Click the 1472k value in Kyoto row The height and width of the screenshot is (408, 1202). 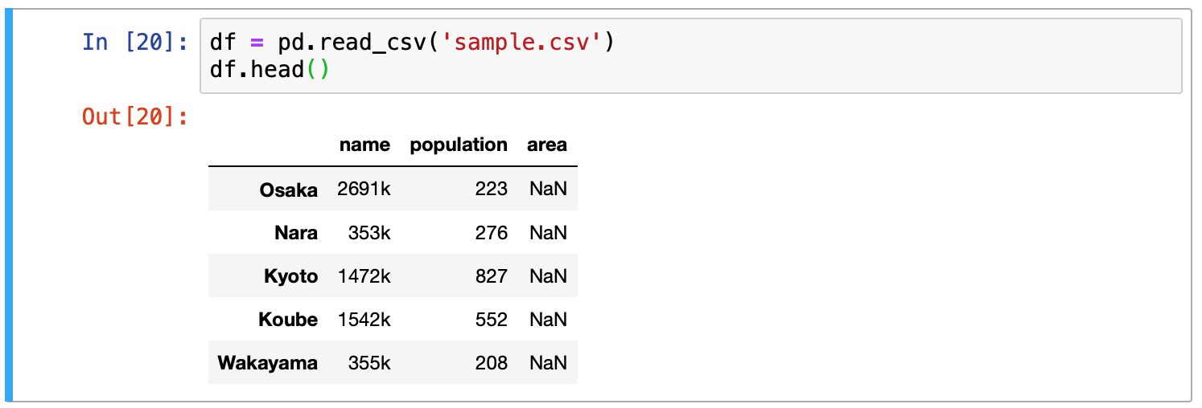pyautogui.click(x=364, y=276)
